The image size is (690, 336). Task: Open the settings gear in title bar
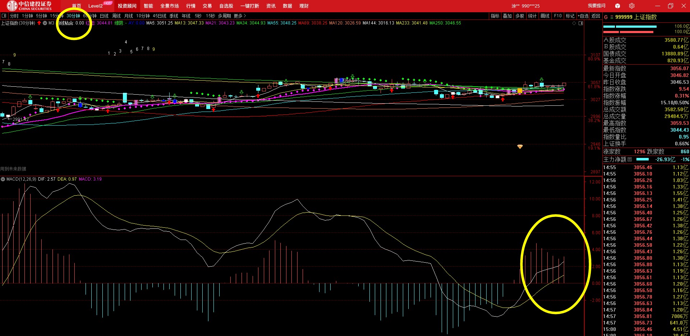point(632,6)
